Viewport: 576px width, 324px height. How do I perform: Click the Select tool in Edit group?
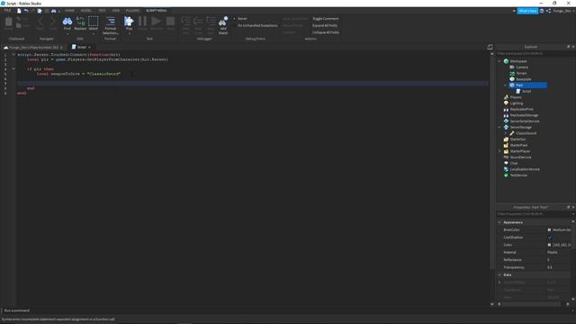94,23
